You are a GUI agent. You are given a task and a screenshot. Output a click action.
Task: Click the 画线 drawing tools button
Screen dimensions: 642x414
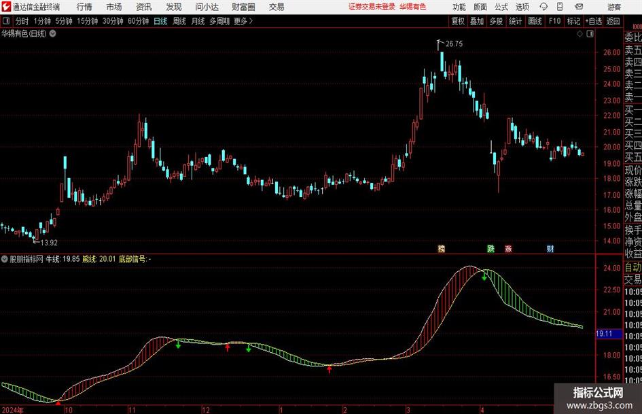tap(535, 21)
